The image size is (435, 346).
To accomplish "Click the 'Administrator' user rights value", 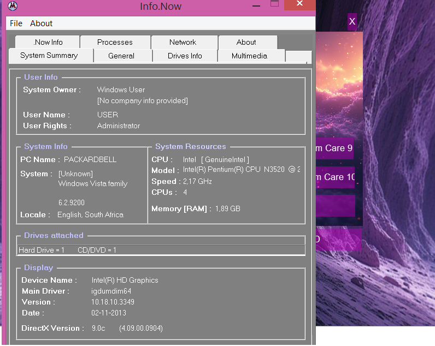I will point(119,126).
